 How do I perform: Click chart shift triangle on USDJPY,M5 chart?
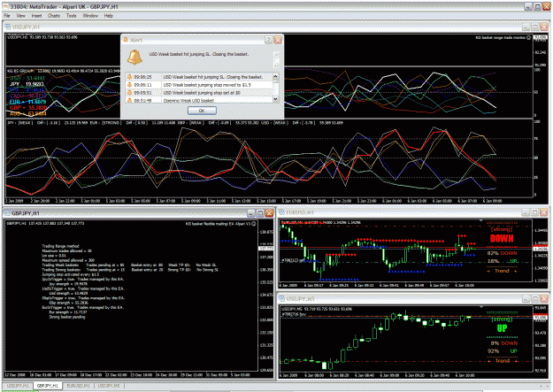(x=481, y=307)
